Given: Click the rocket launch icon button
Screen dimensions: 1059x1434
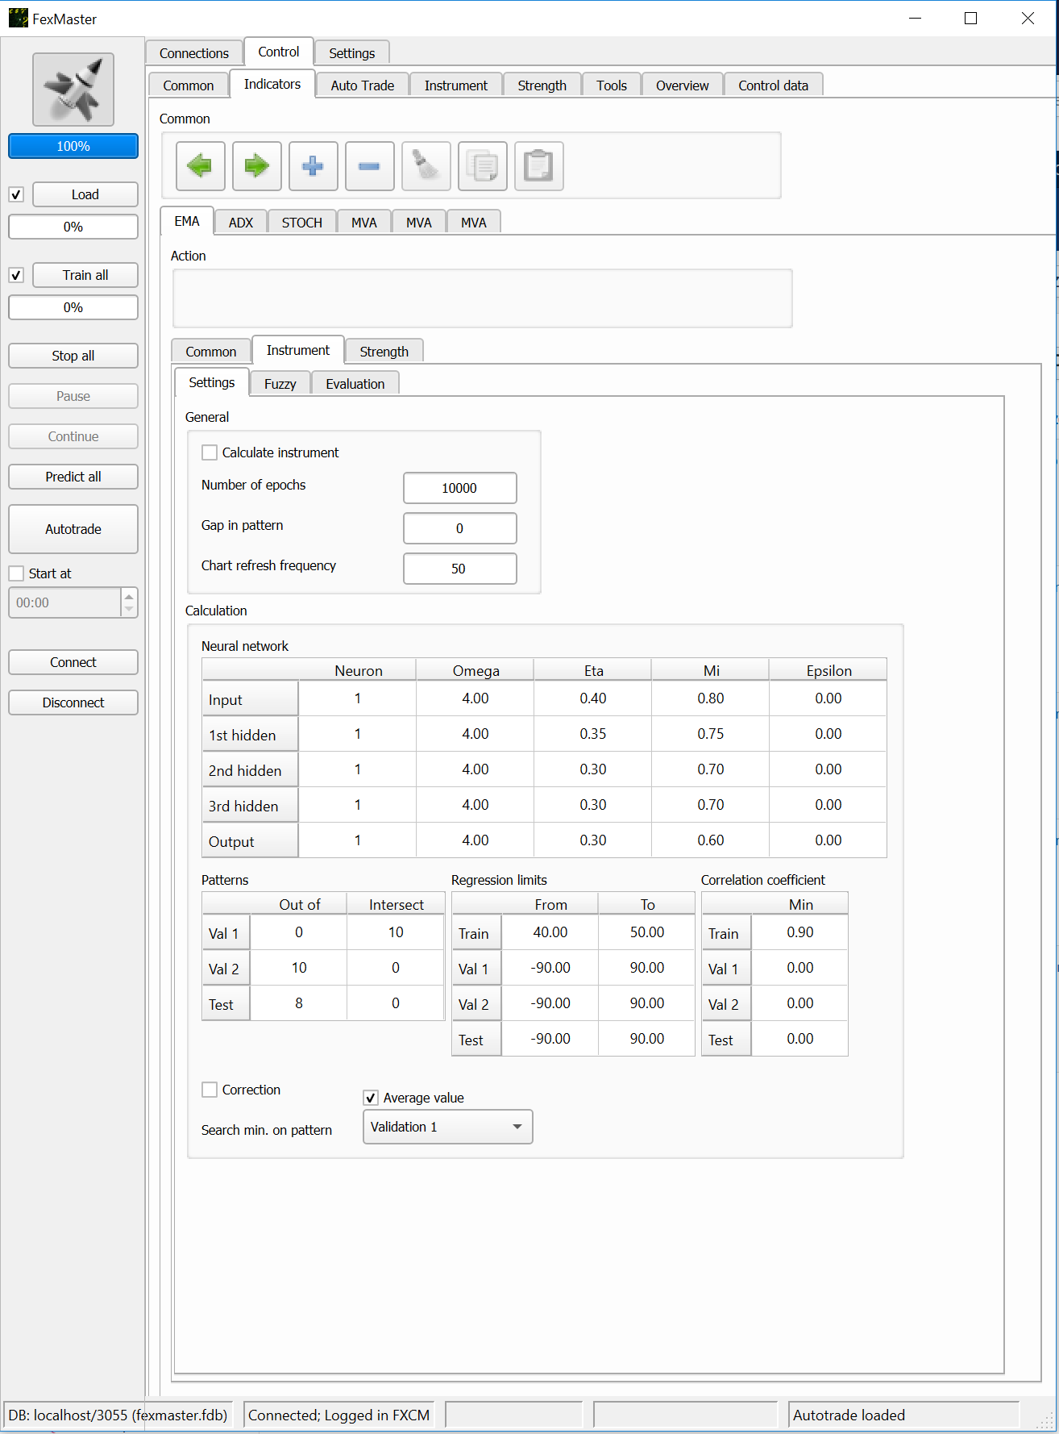Looking at the screenshot, I should [x=73, y=90].
